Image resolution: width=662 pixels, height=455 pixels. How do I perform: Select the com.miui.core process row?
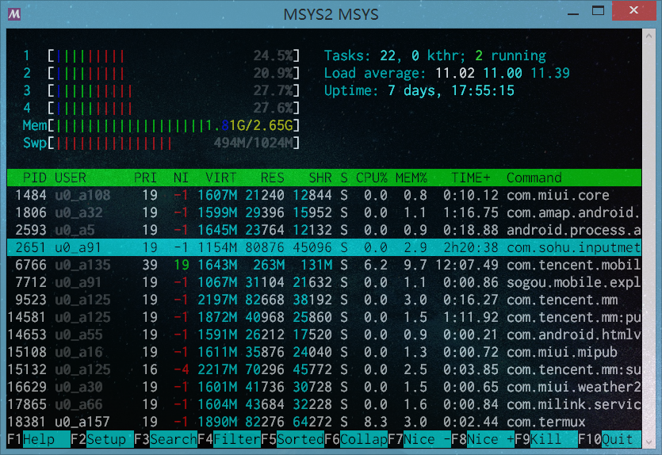324,195
